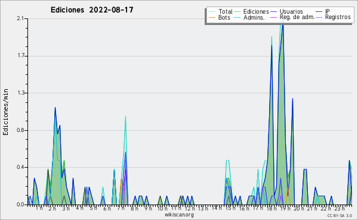This screenshot has width=358, height=220.
Task: Click the '2 h' x-axis label
Action: (x=53, y=208)
